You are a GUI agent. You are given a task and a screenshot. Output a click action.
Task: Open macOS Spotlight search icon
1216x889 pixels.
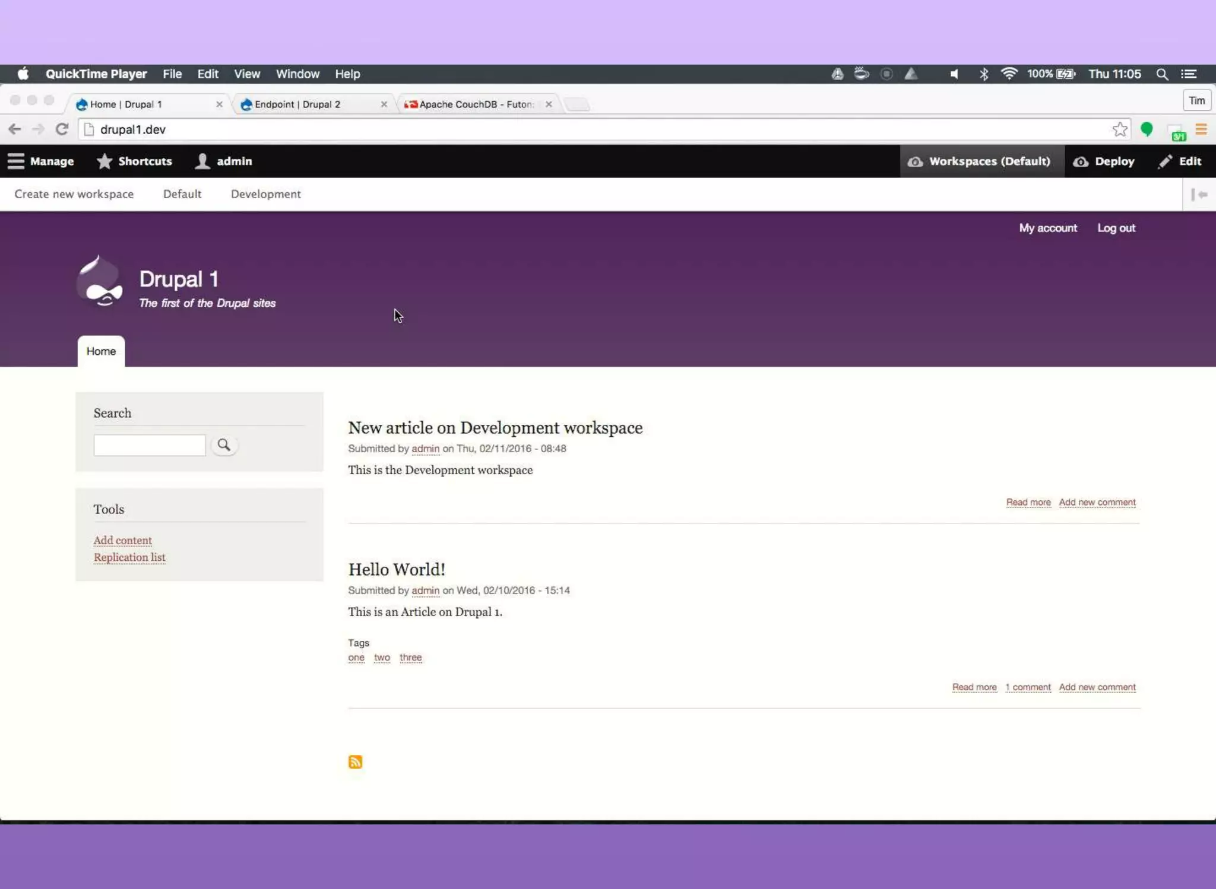coord(1162,74)
